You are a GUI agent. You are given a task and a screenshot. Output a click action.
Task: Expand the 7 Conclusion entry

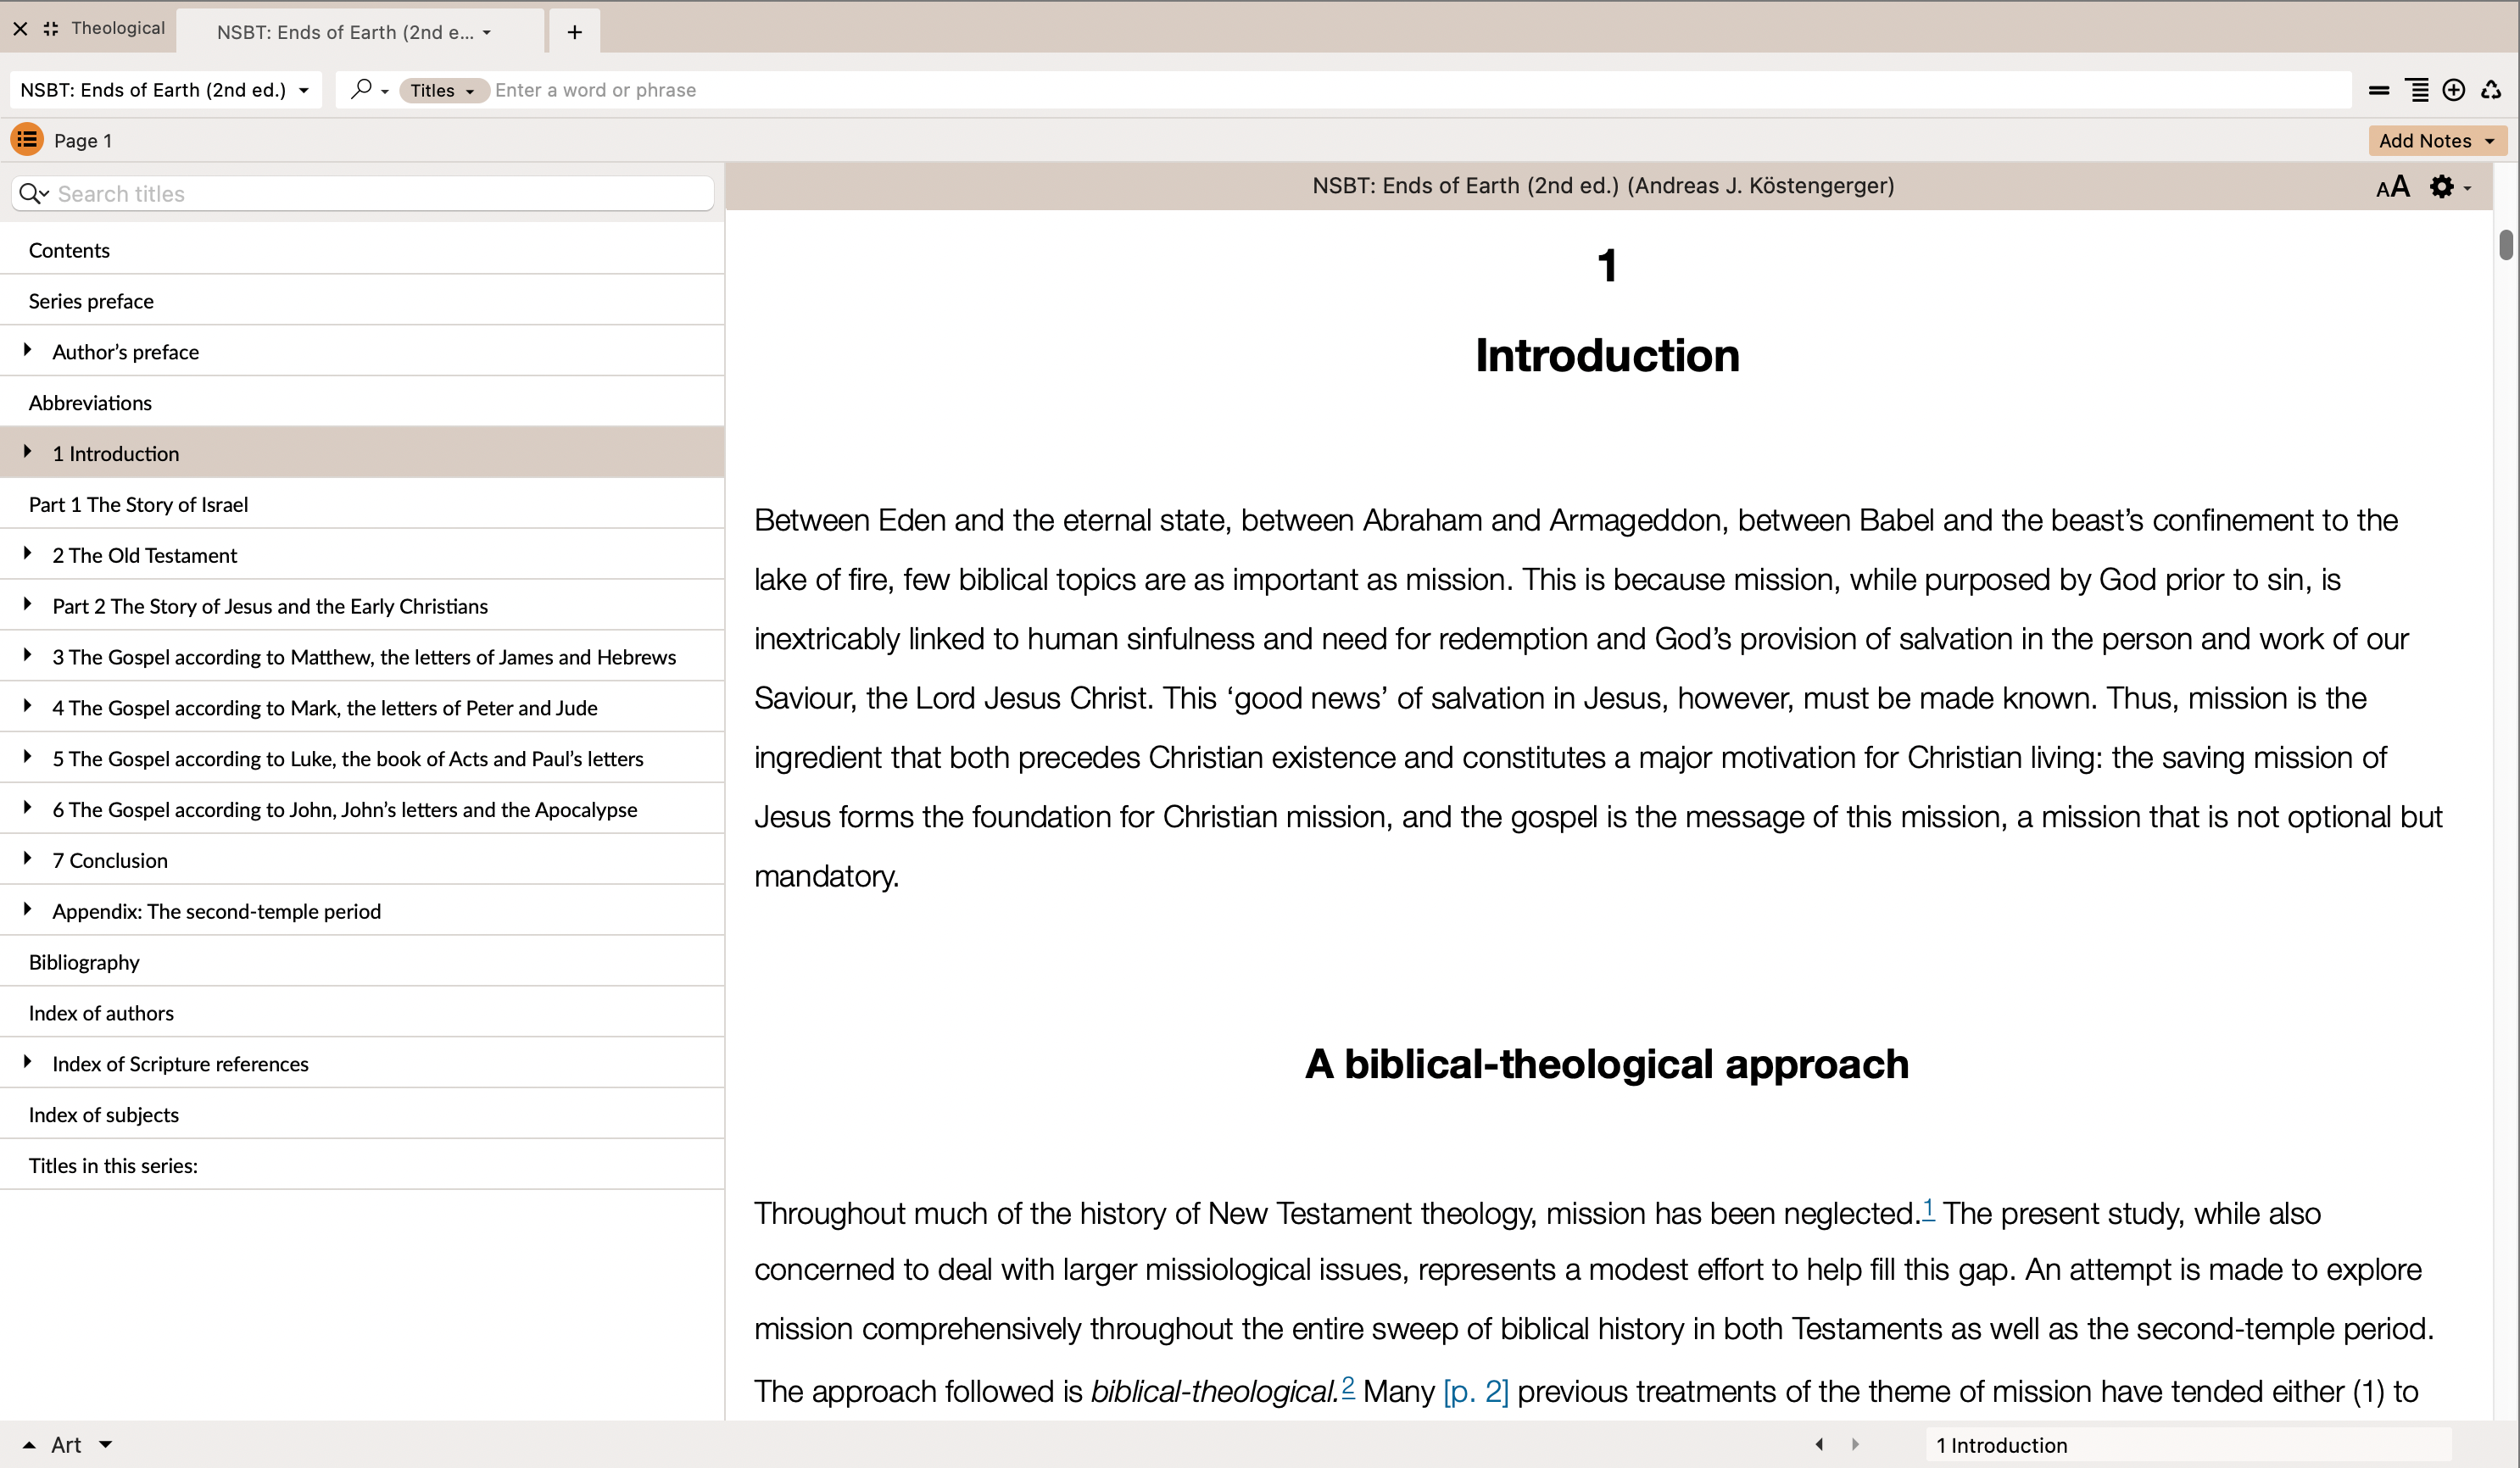(28, 859)
